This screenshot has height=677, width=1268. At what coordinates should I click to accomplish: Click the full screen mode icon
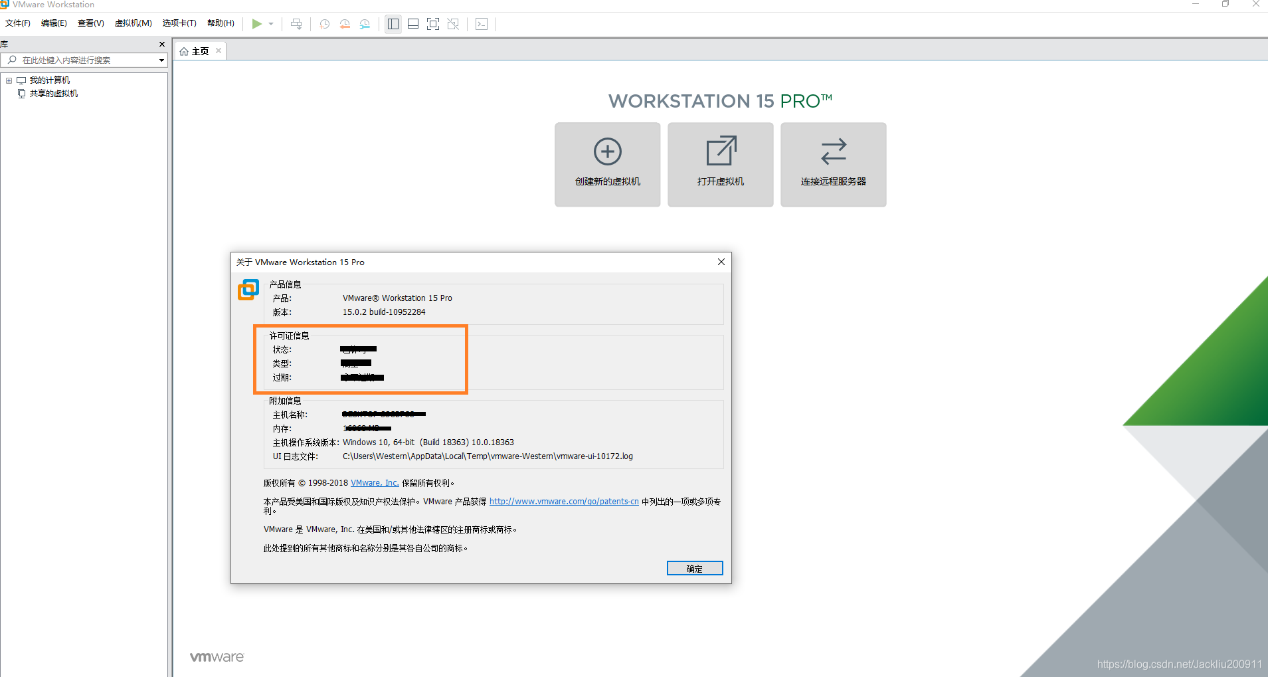coord(433,24)
